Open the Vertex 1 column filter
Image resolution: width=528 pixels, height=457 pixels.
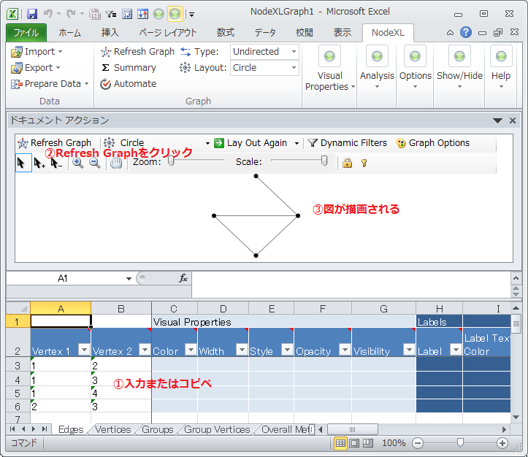(x=84, y=350)
